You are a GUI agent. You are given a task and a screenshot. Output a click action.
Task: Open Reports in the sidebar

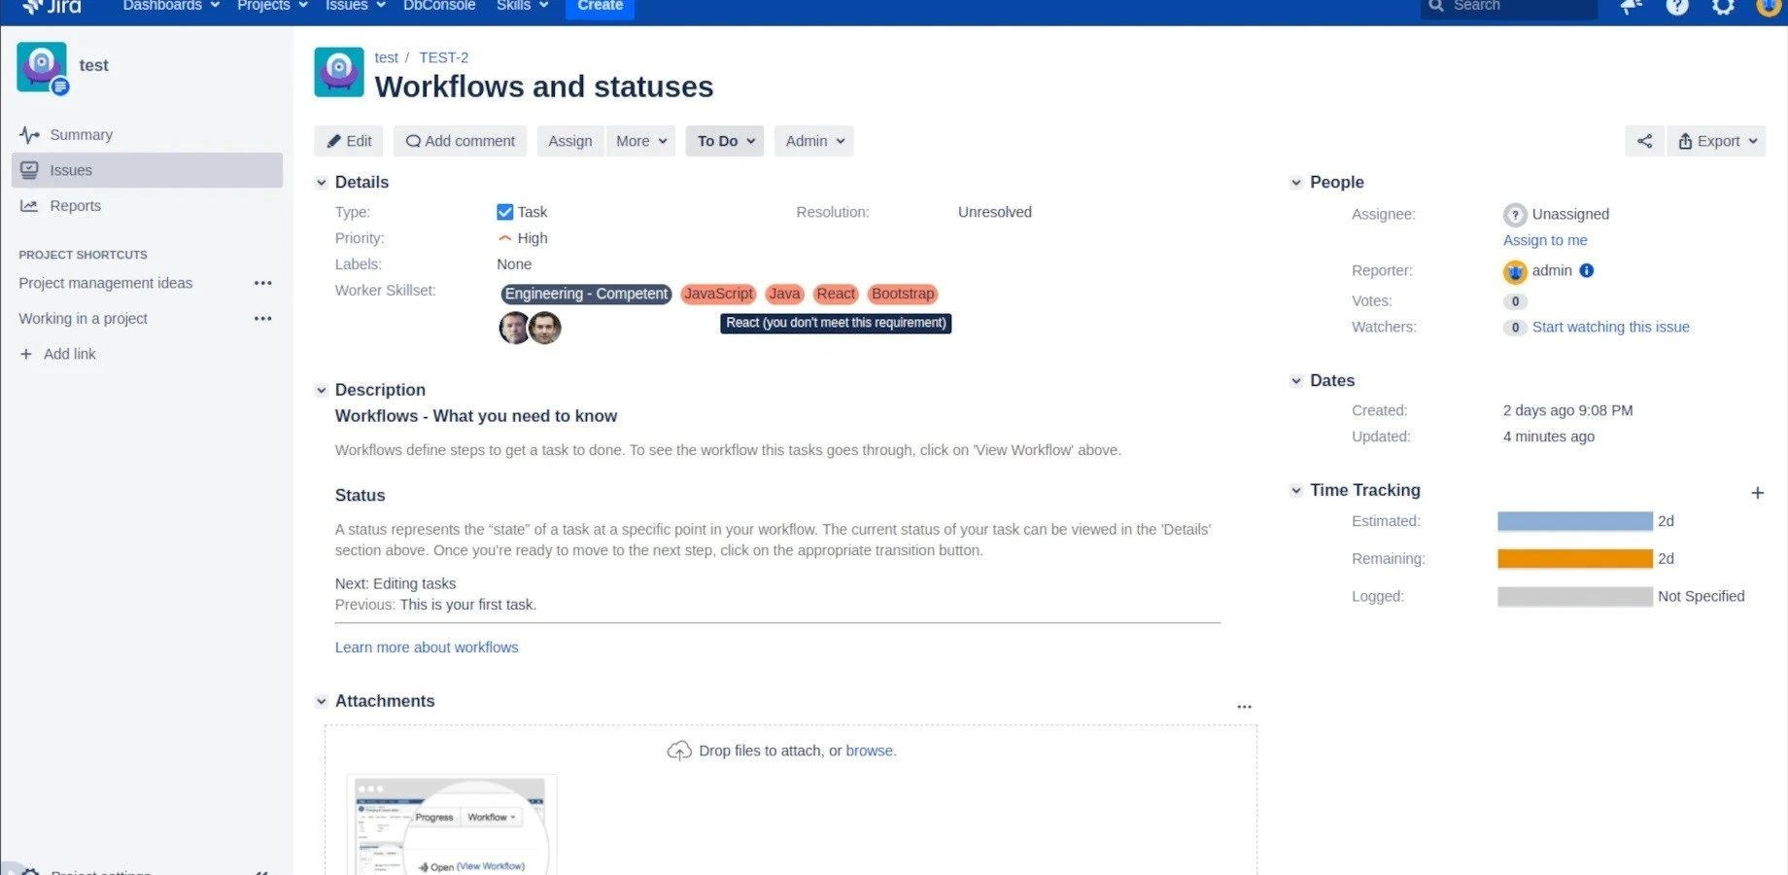[147, 206]
